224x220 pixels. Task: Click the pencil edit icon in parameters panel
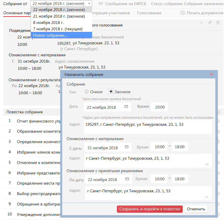[x=210, y=23]
